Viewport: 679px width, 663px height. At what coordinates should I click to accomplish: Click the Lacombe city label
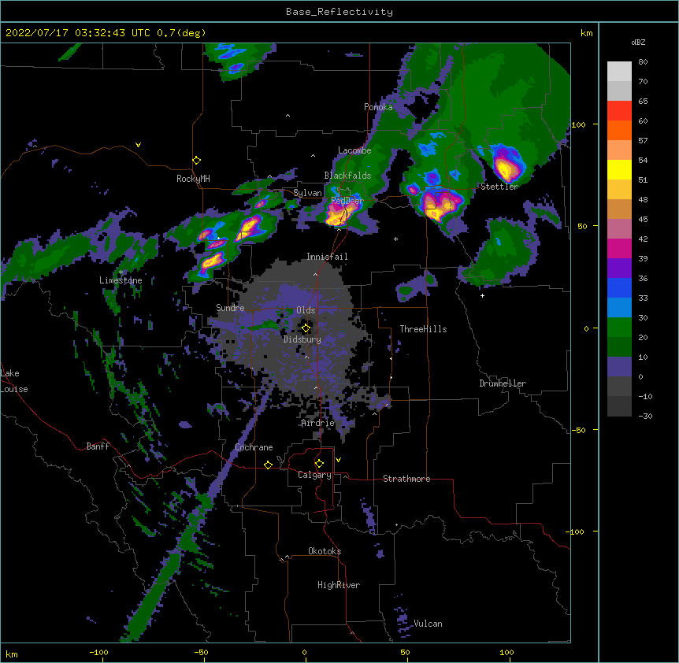tap(354, 150)
